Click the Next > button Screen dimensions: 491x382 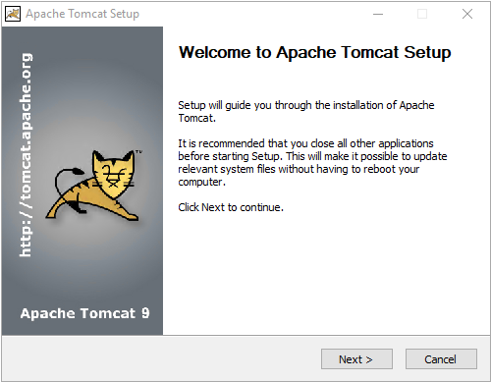pos(356,359)
